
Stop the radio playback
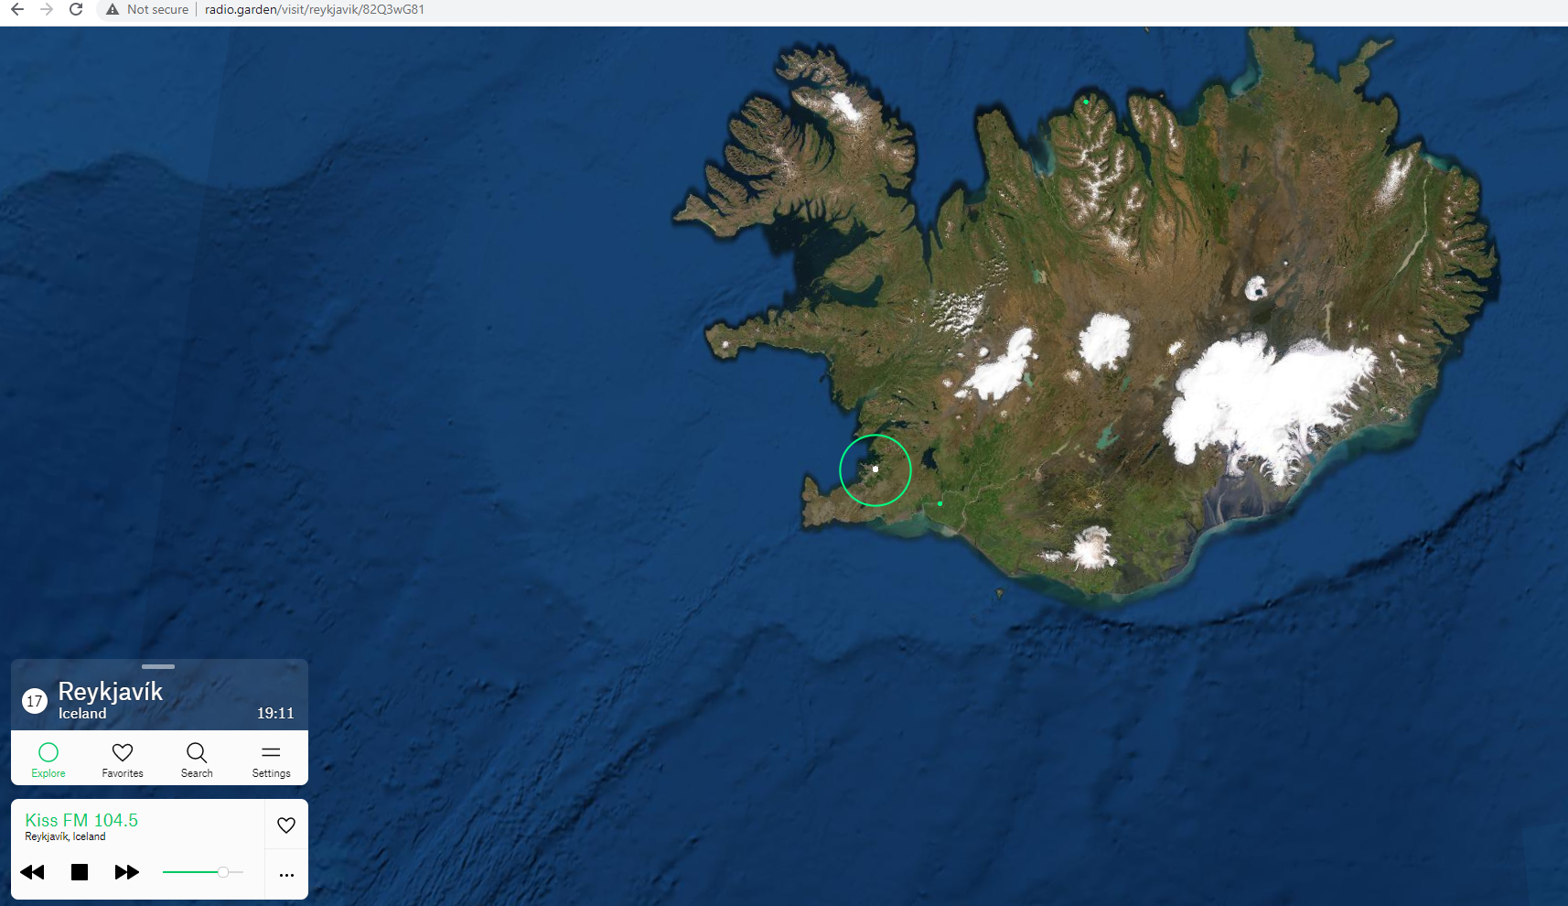coord(80,872)
